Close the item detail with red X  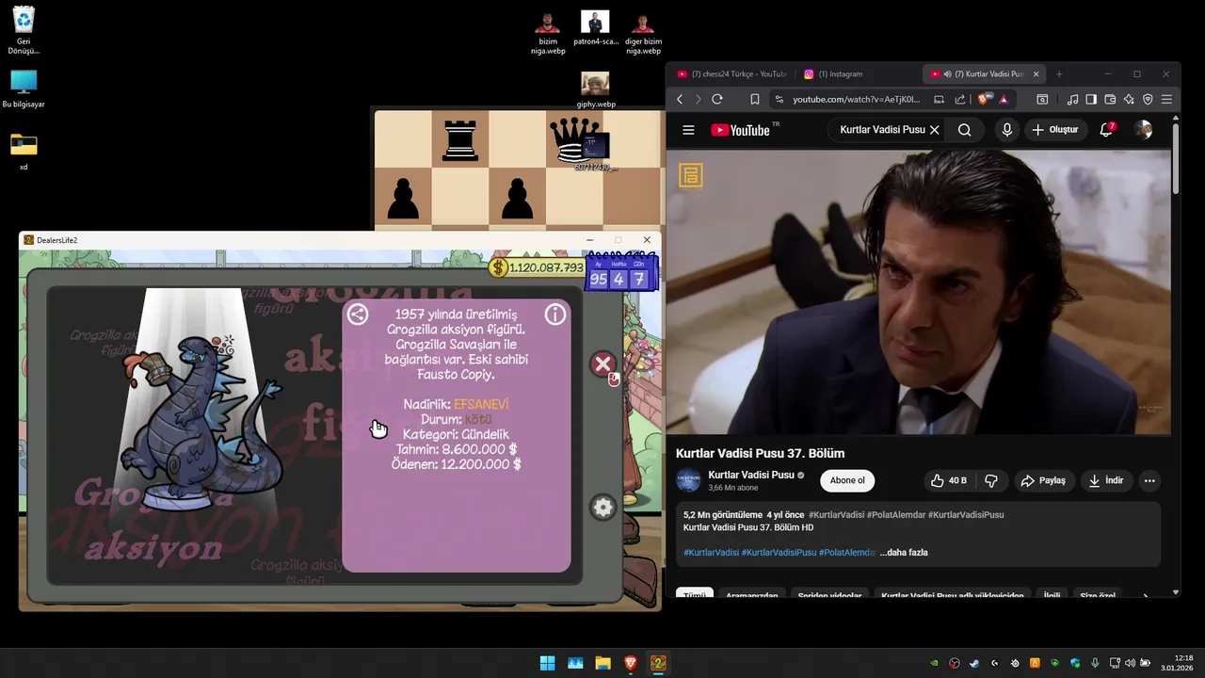click(x=603, y=364)
